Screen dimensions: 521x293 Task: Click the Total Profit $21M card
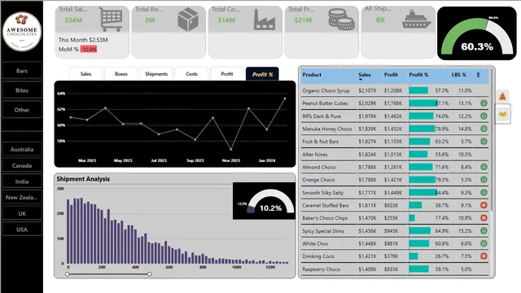(x=322, y=32)
